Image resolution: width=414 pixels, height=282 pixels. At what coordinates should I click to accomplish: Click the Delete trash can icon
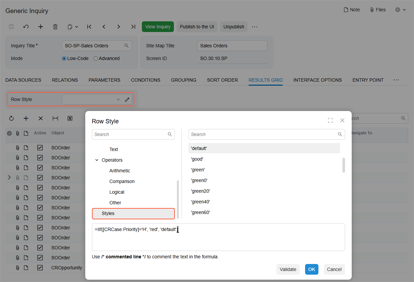coord(55,27)
